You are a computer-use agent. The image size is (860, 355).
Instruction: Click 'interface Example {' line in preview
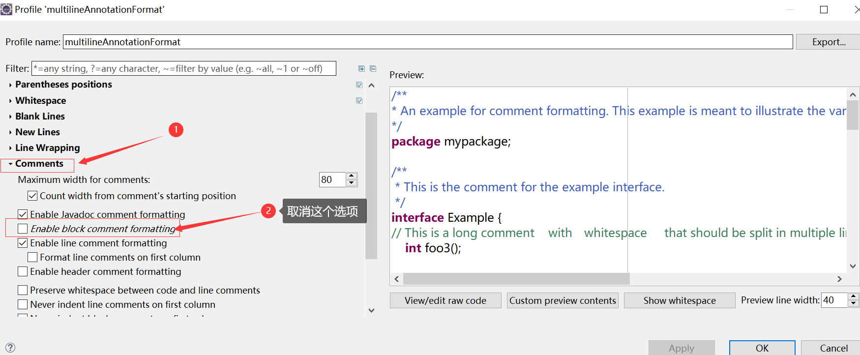click(x=446, y=217)
